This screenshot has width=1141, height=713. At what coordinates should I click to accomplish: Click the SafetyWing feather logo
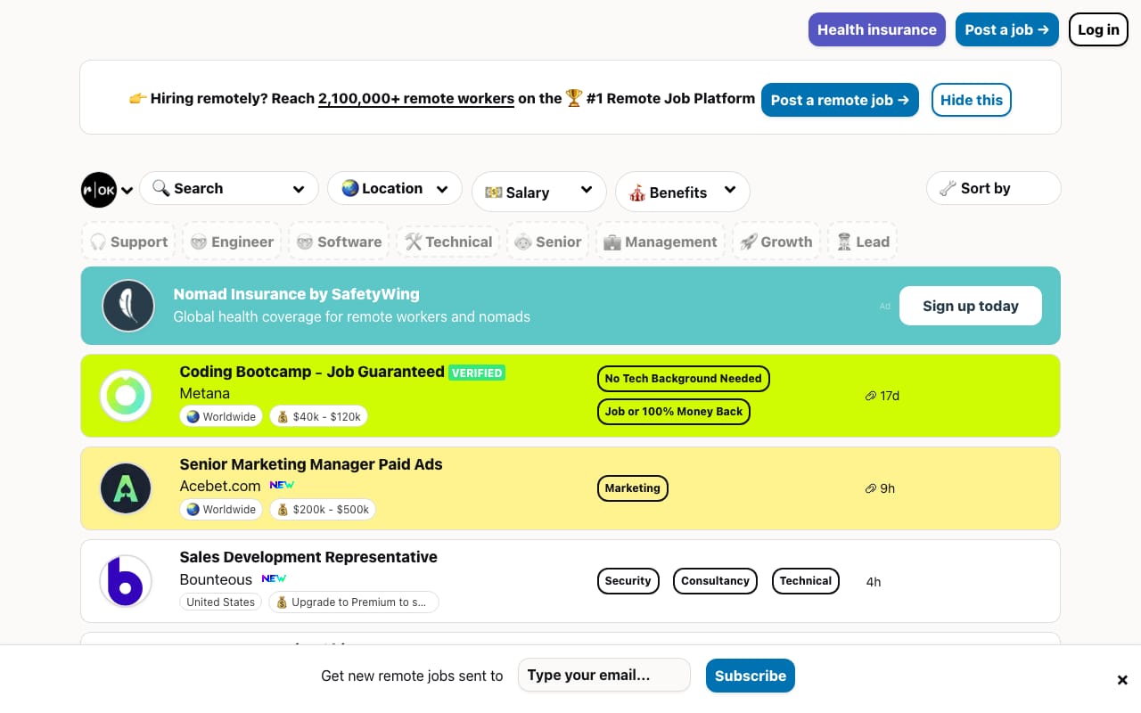[128, 306]
